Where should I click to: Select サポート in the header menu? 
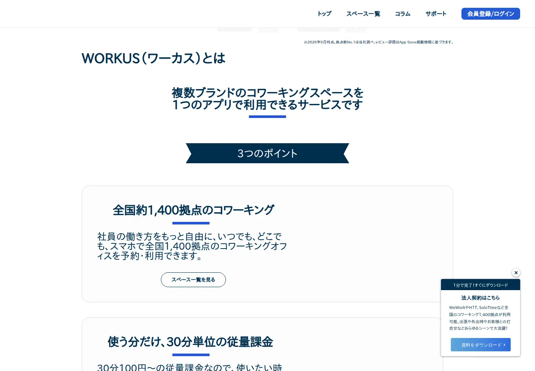tap(436, 14)
